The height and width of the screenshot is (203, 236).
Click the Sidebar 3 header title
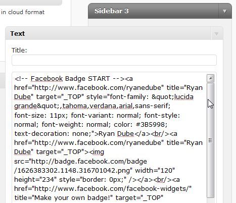[x=112, y=11]
